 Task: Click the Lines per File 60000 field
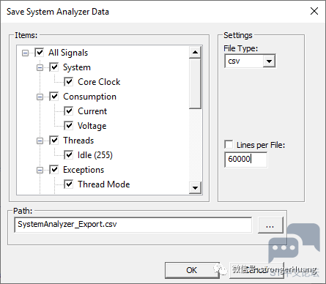(245, 160)
